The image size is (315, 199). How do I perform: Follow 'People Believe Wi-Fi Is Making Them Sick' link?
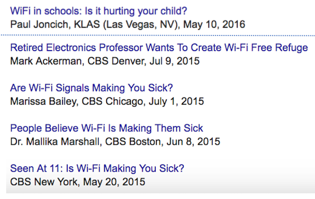[107, 128]
